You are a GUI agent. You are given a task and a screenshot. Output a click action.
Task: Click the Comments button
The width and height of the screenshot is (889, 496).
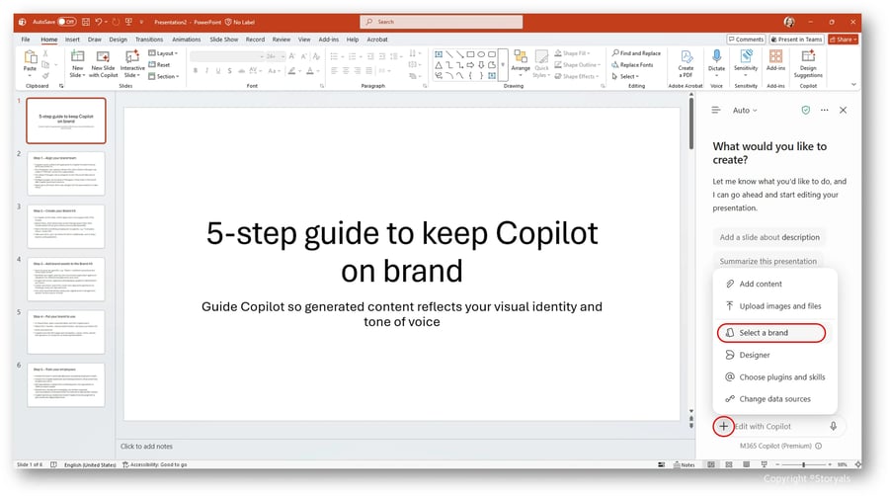click(746, 40)
